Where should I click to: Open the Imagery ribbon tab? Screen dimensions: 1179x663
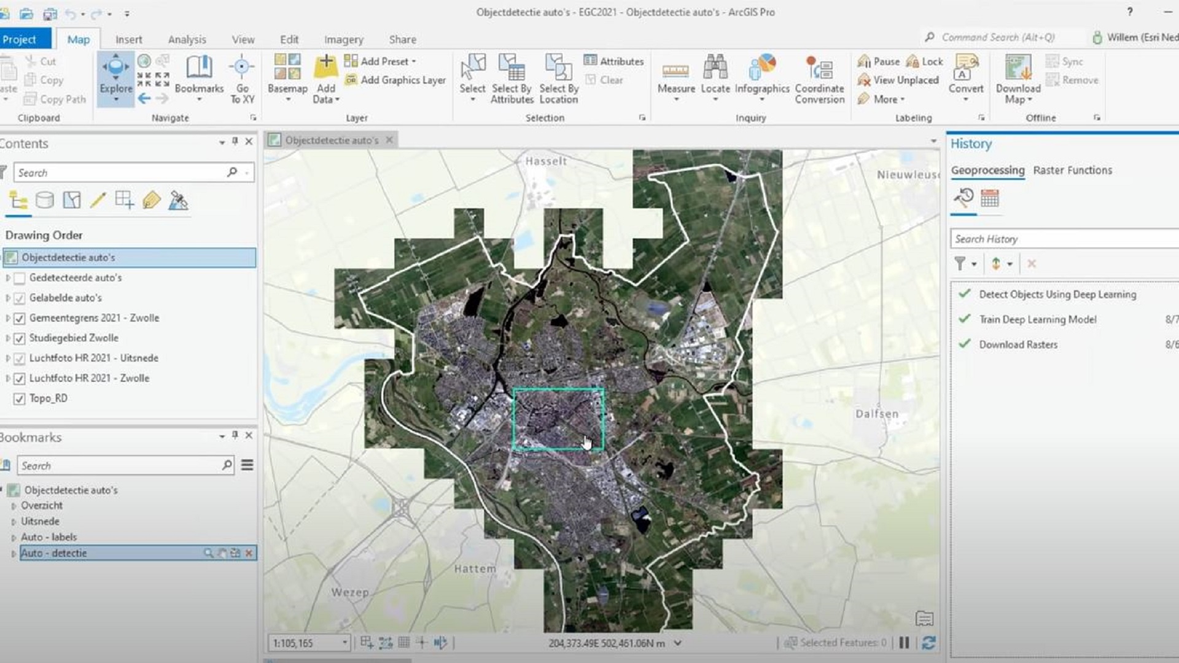(x=343, y=39)
